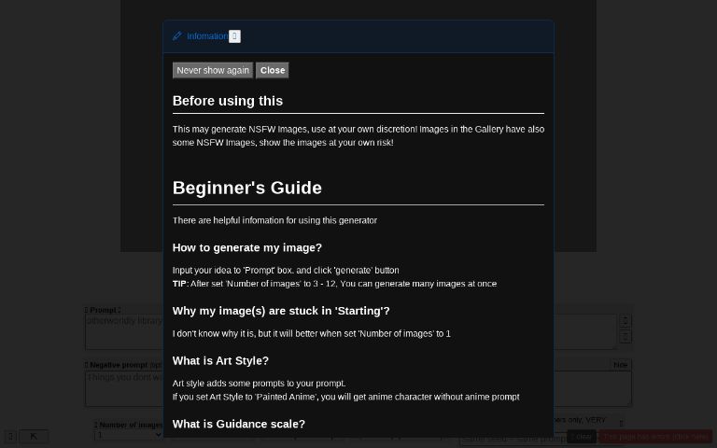The height and width of the screenshot is (448, 717).
Task: Focus the Negative prompt text area
Action: [x=123, y=388]
